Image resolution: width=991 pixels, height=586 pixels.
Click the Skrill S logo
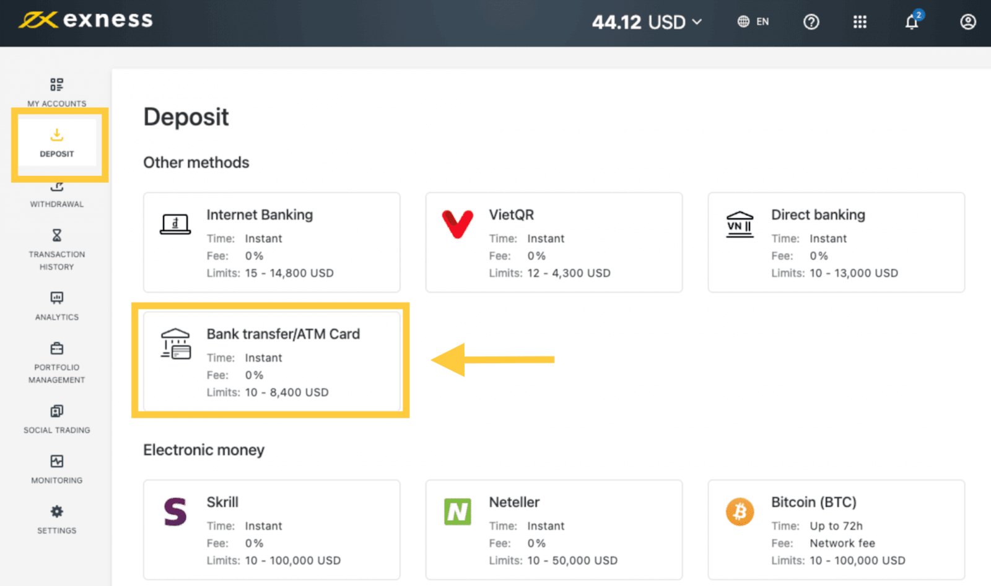tap(175, 512)
